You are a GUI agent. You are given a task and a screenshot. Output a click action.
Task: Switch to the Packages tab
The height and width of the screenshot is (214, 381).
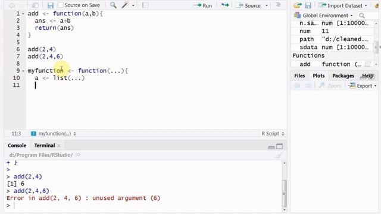(343, 76)
